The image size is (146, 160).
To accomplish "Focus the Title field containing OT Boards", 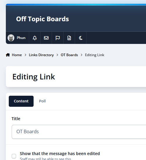I will pos(79,131).
